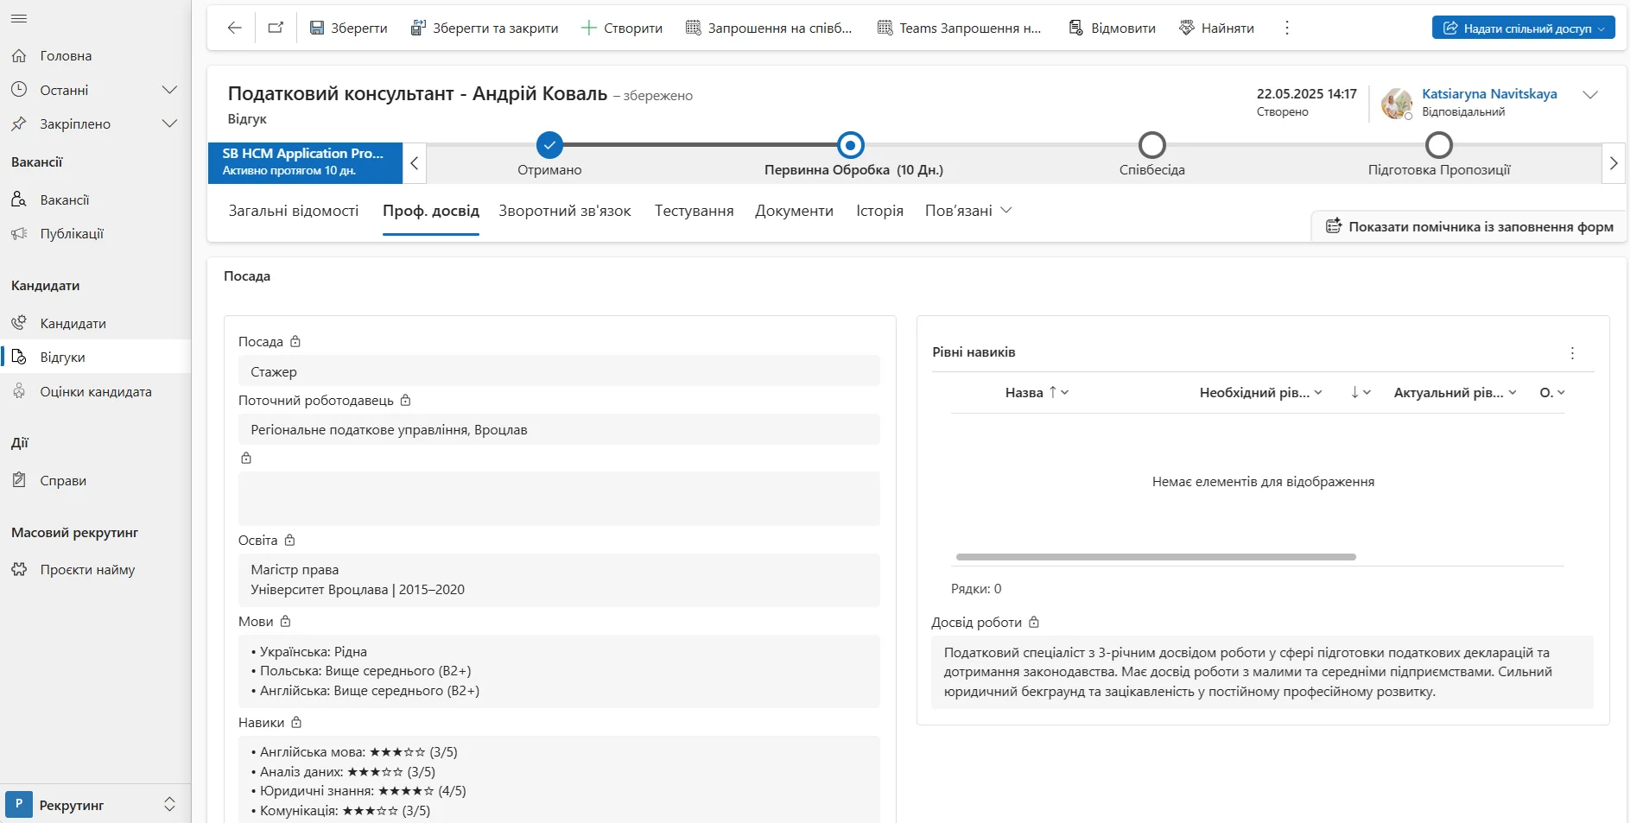This screenshot has height=823, width=1630.
Task: Select the Співбесіда stage circle
Action: click(1151, 145)
